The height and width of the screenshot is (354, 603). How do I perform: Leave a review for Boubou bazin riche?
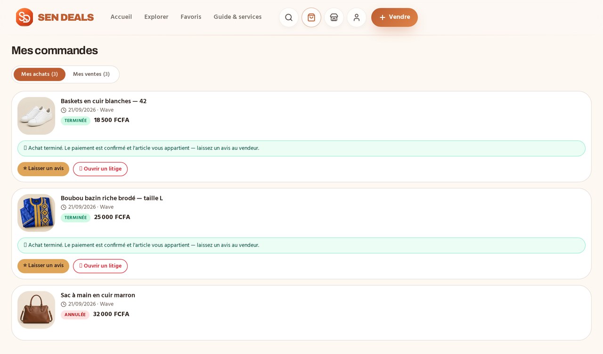click(x=43, y=266)
